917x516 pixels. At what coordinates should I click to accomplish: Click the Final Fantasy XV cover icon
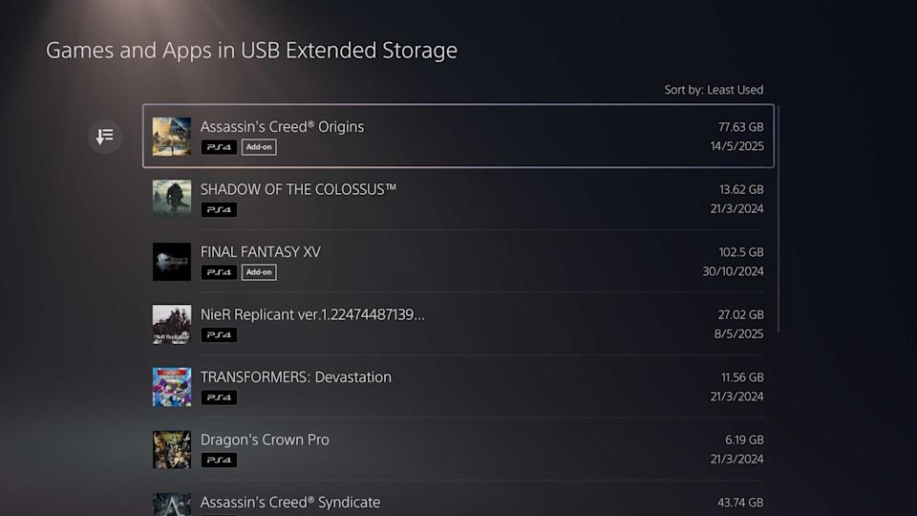[x=172, y=262]
